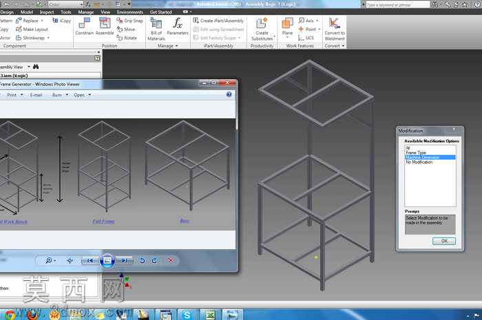Click the binoculars find icon in browser
The image size is (482, 320).
(36, 67)
